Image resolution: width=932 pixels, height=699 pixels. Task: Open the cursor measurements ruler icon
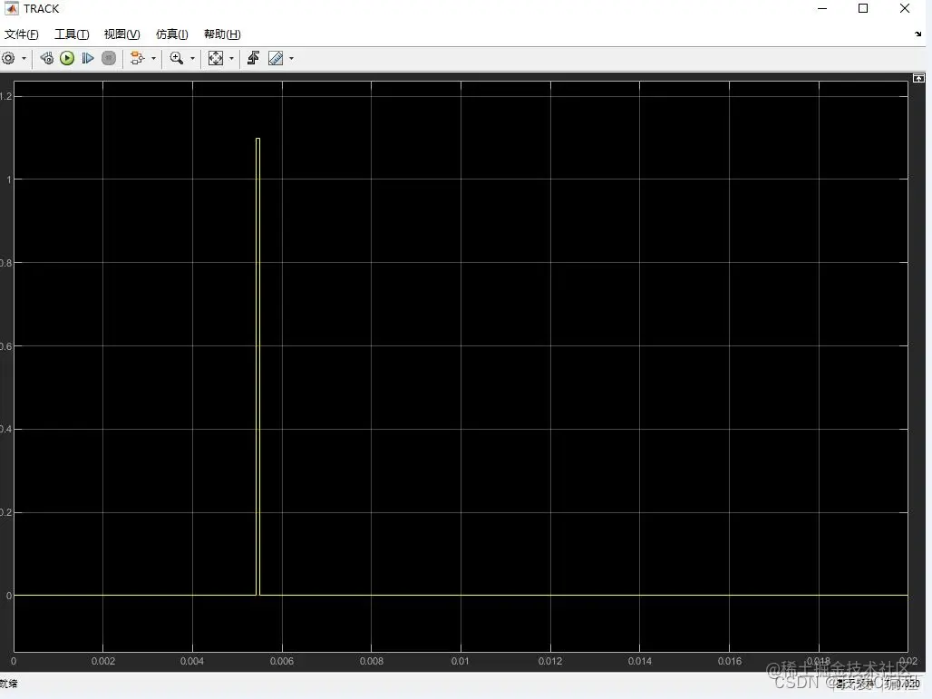[276, 58]
